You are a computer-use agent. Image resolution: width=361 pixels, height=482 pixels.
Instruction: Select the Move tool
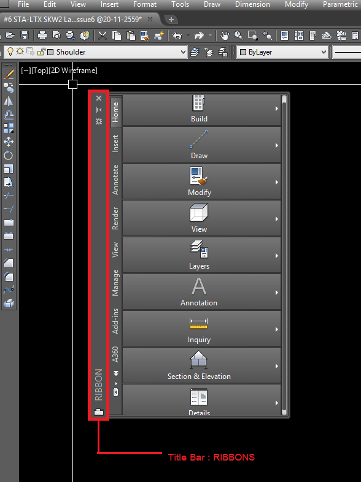pyautogui.click(x=9, y=142)
